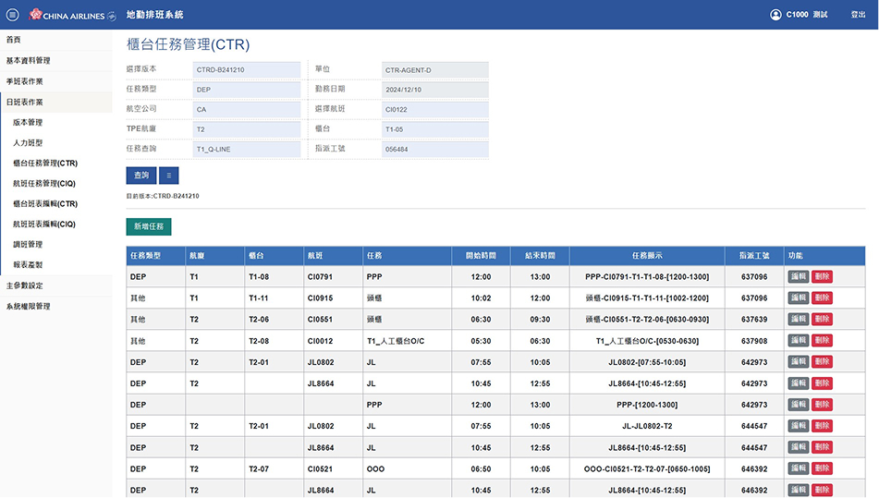Select the 勤務日期 date field
This screenshot has width=879, height=498.
click(x=434, y=90)
